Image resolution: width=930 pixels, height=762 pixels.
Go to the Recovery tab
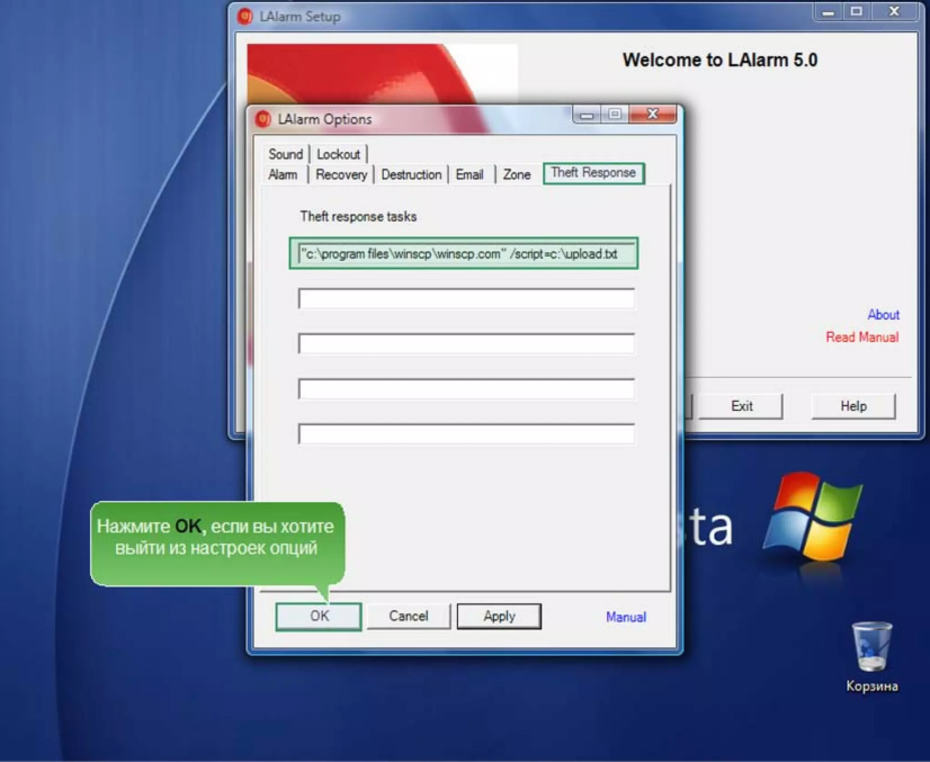341,174
